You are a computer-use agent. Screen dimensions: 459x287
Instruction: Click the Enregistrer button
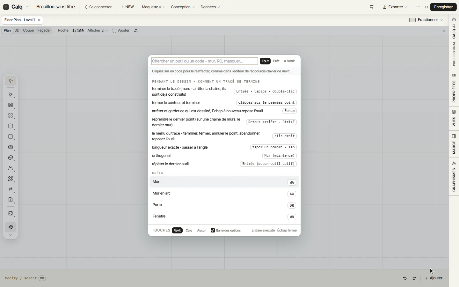(443, 7)
